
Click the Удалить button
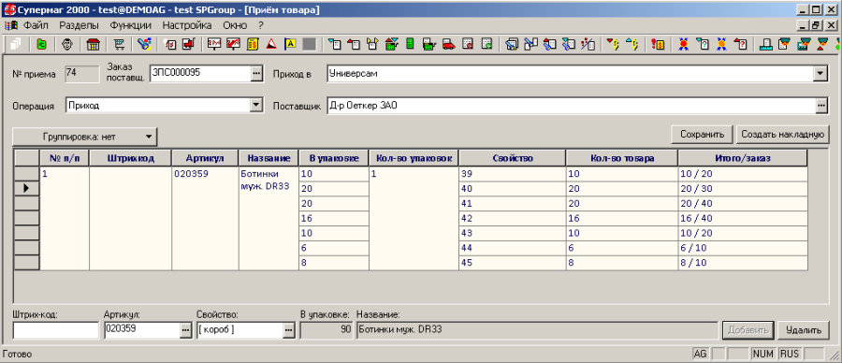pyautogui.click(x=804, y=330)
